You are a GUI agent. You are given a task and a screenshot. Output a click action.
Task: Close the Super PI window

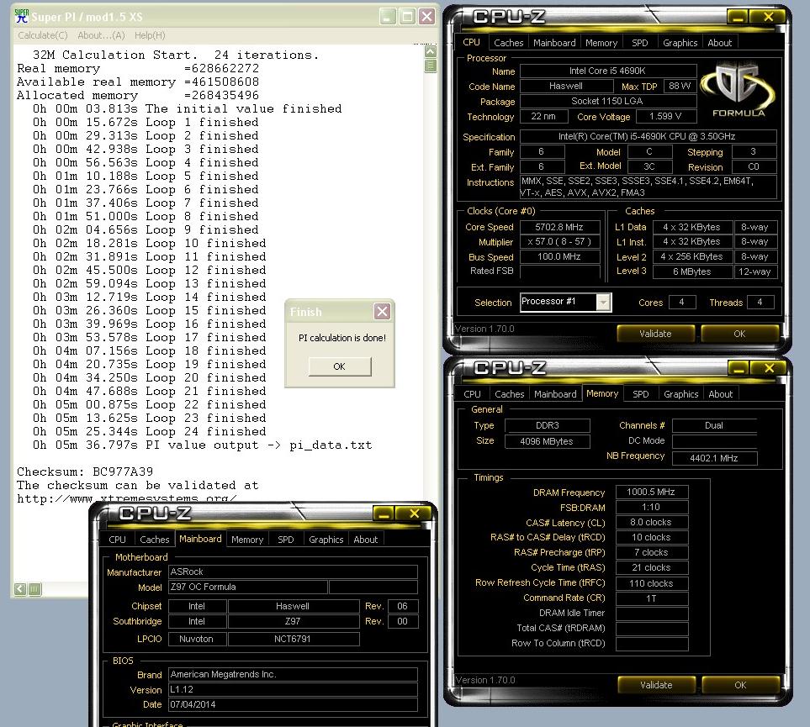tap(426, 17)
